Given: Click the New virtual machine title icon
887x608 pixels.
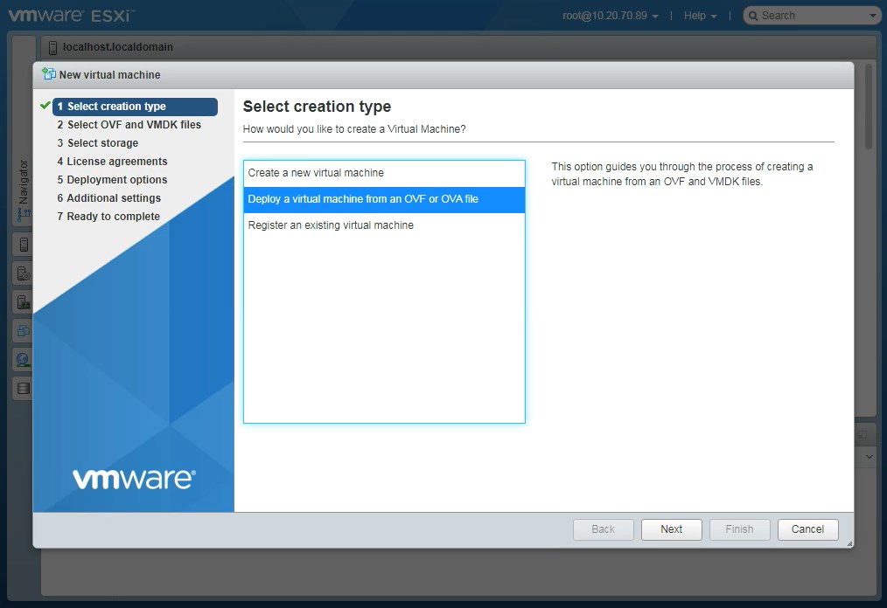Looking at the screenshot, I should point(49,74).
